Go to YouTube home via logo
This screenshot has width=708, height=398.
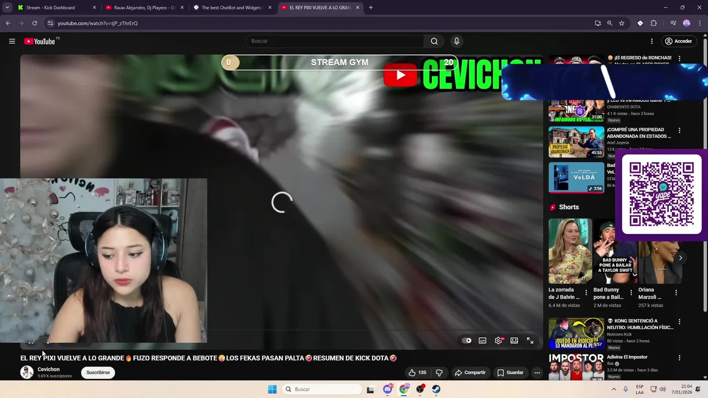(x=39, y=41)
